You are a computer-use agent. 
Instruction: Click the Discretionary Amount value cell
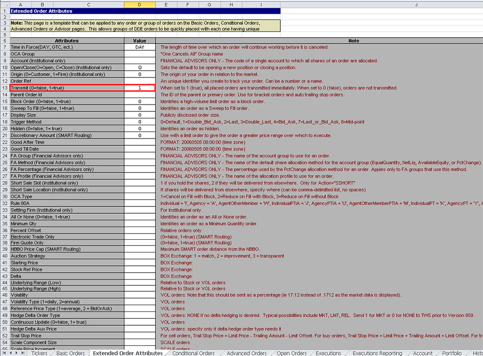[140, 135]
